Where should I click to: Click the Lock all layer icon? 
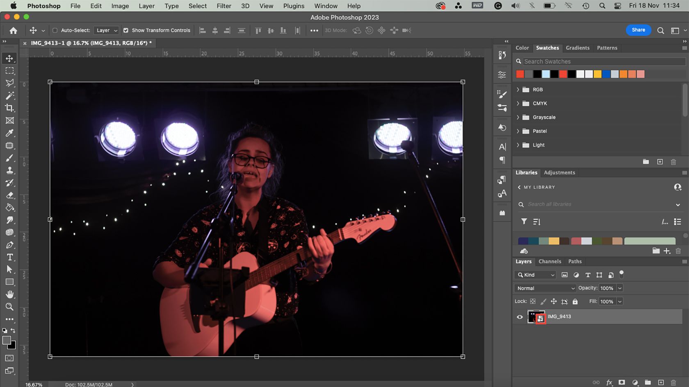(575, 301)
